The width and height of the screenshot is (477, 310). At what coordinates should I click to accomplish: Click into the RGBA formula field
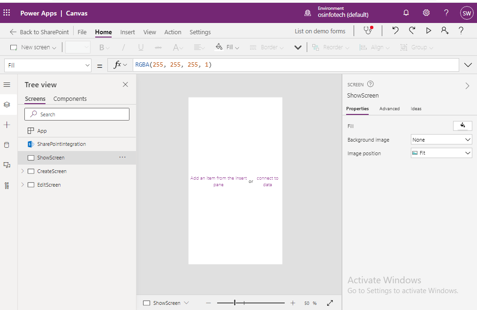point(295,65)
